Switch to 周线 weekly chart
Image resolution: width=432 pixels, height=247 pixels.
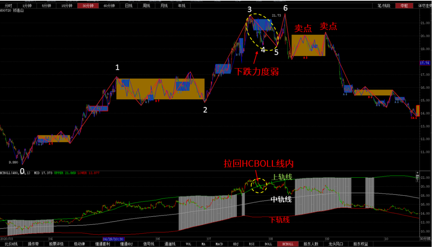(147, 6)
